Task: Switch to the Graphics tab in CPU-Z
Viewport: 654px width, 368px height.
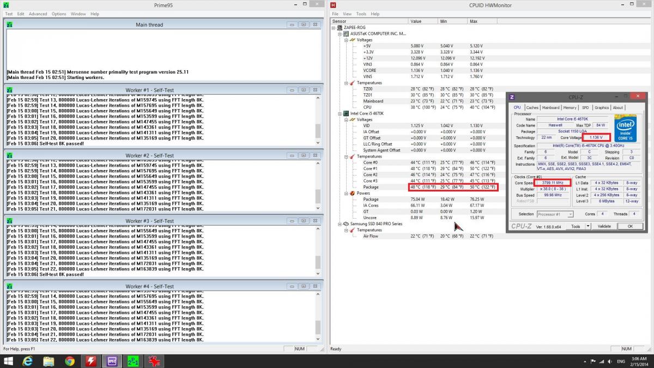Action: click(x=602, y=107)
